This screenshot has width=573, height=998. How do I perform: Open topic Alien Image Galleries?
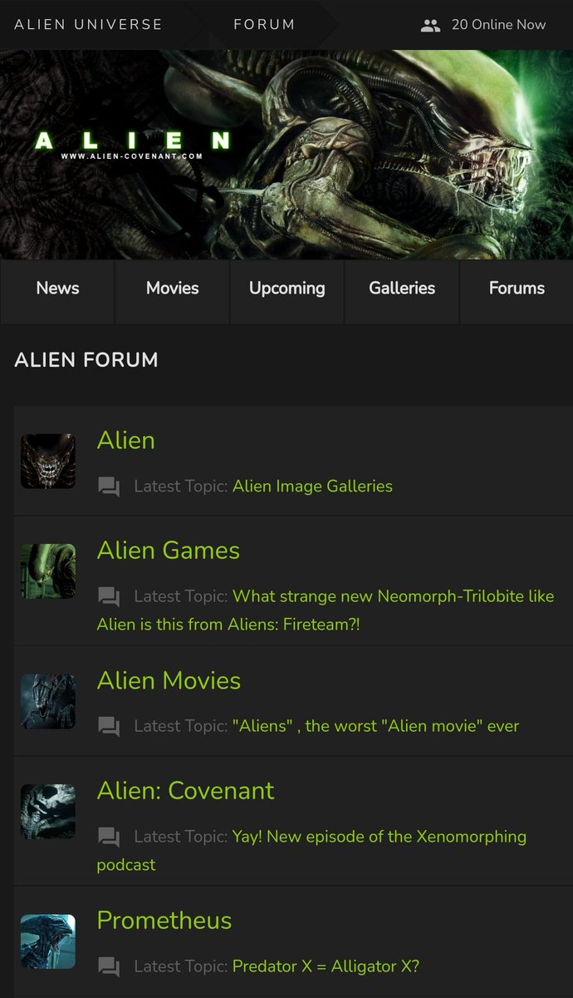point(312,487)
